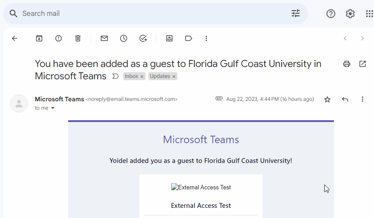Snooze this email
The image size is (374, 218).
click(x=124, y=38)
